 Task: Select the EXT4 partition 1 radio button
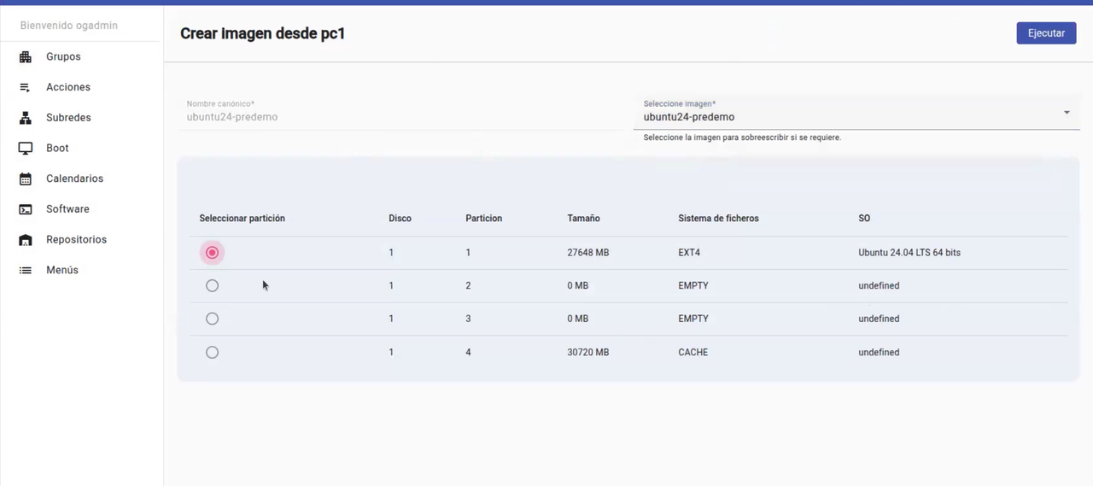212,253
